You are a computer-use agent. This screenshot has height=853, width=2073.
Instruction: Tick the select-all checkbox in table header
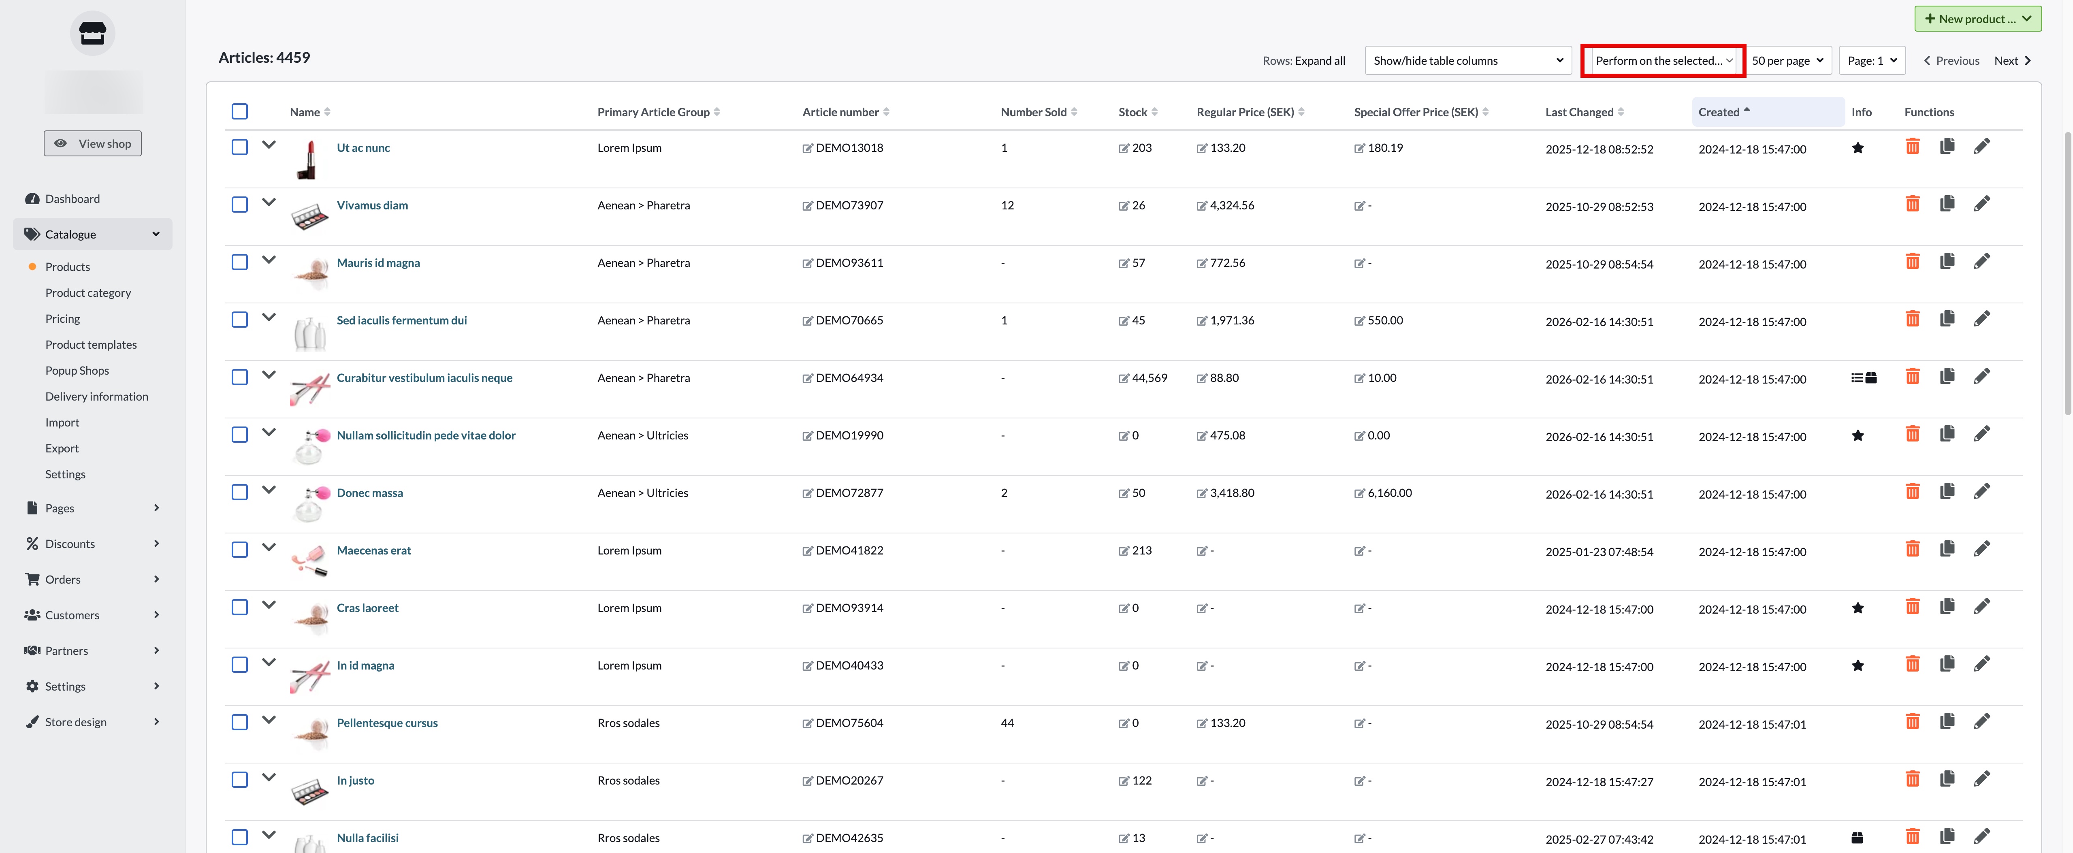240,111
